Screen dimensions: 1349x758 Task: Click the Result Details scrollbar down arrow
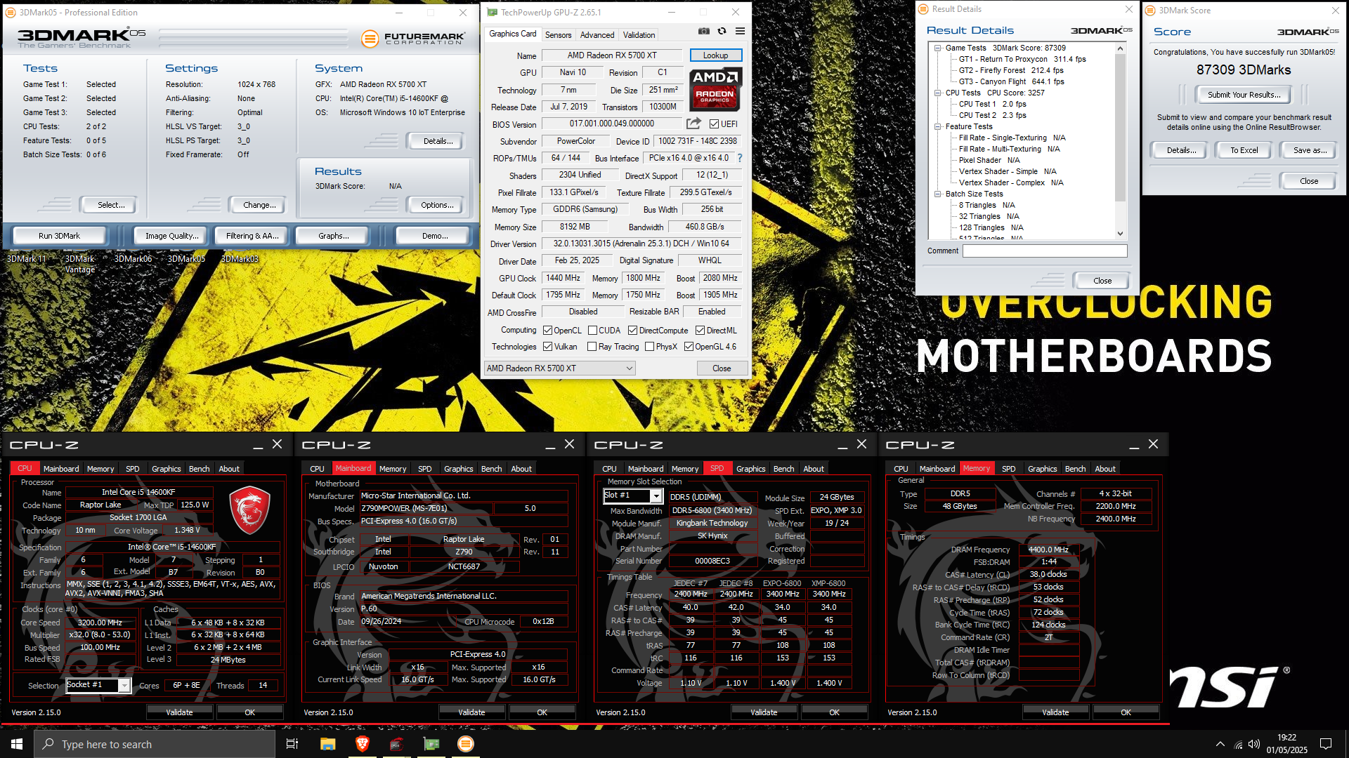[x=1120, y=234]
